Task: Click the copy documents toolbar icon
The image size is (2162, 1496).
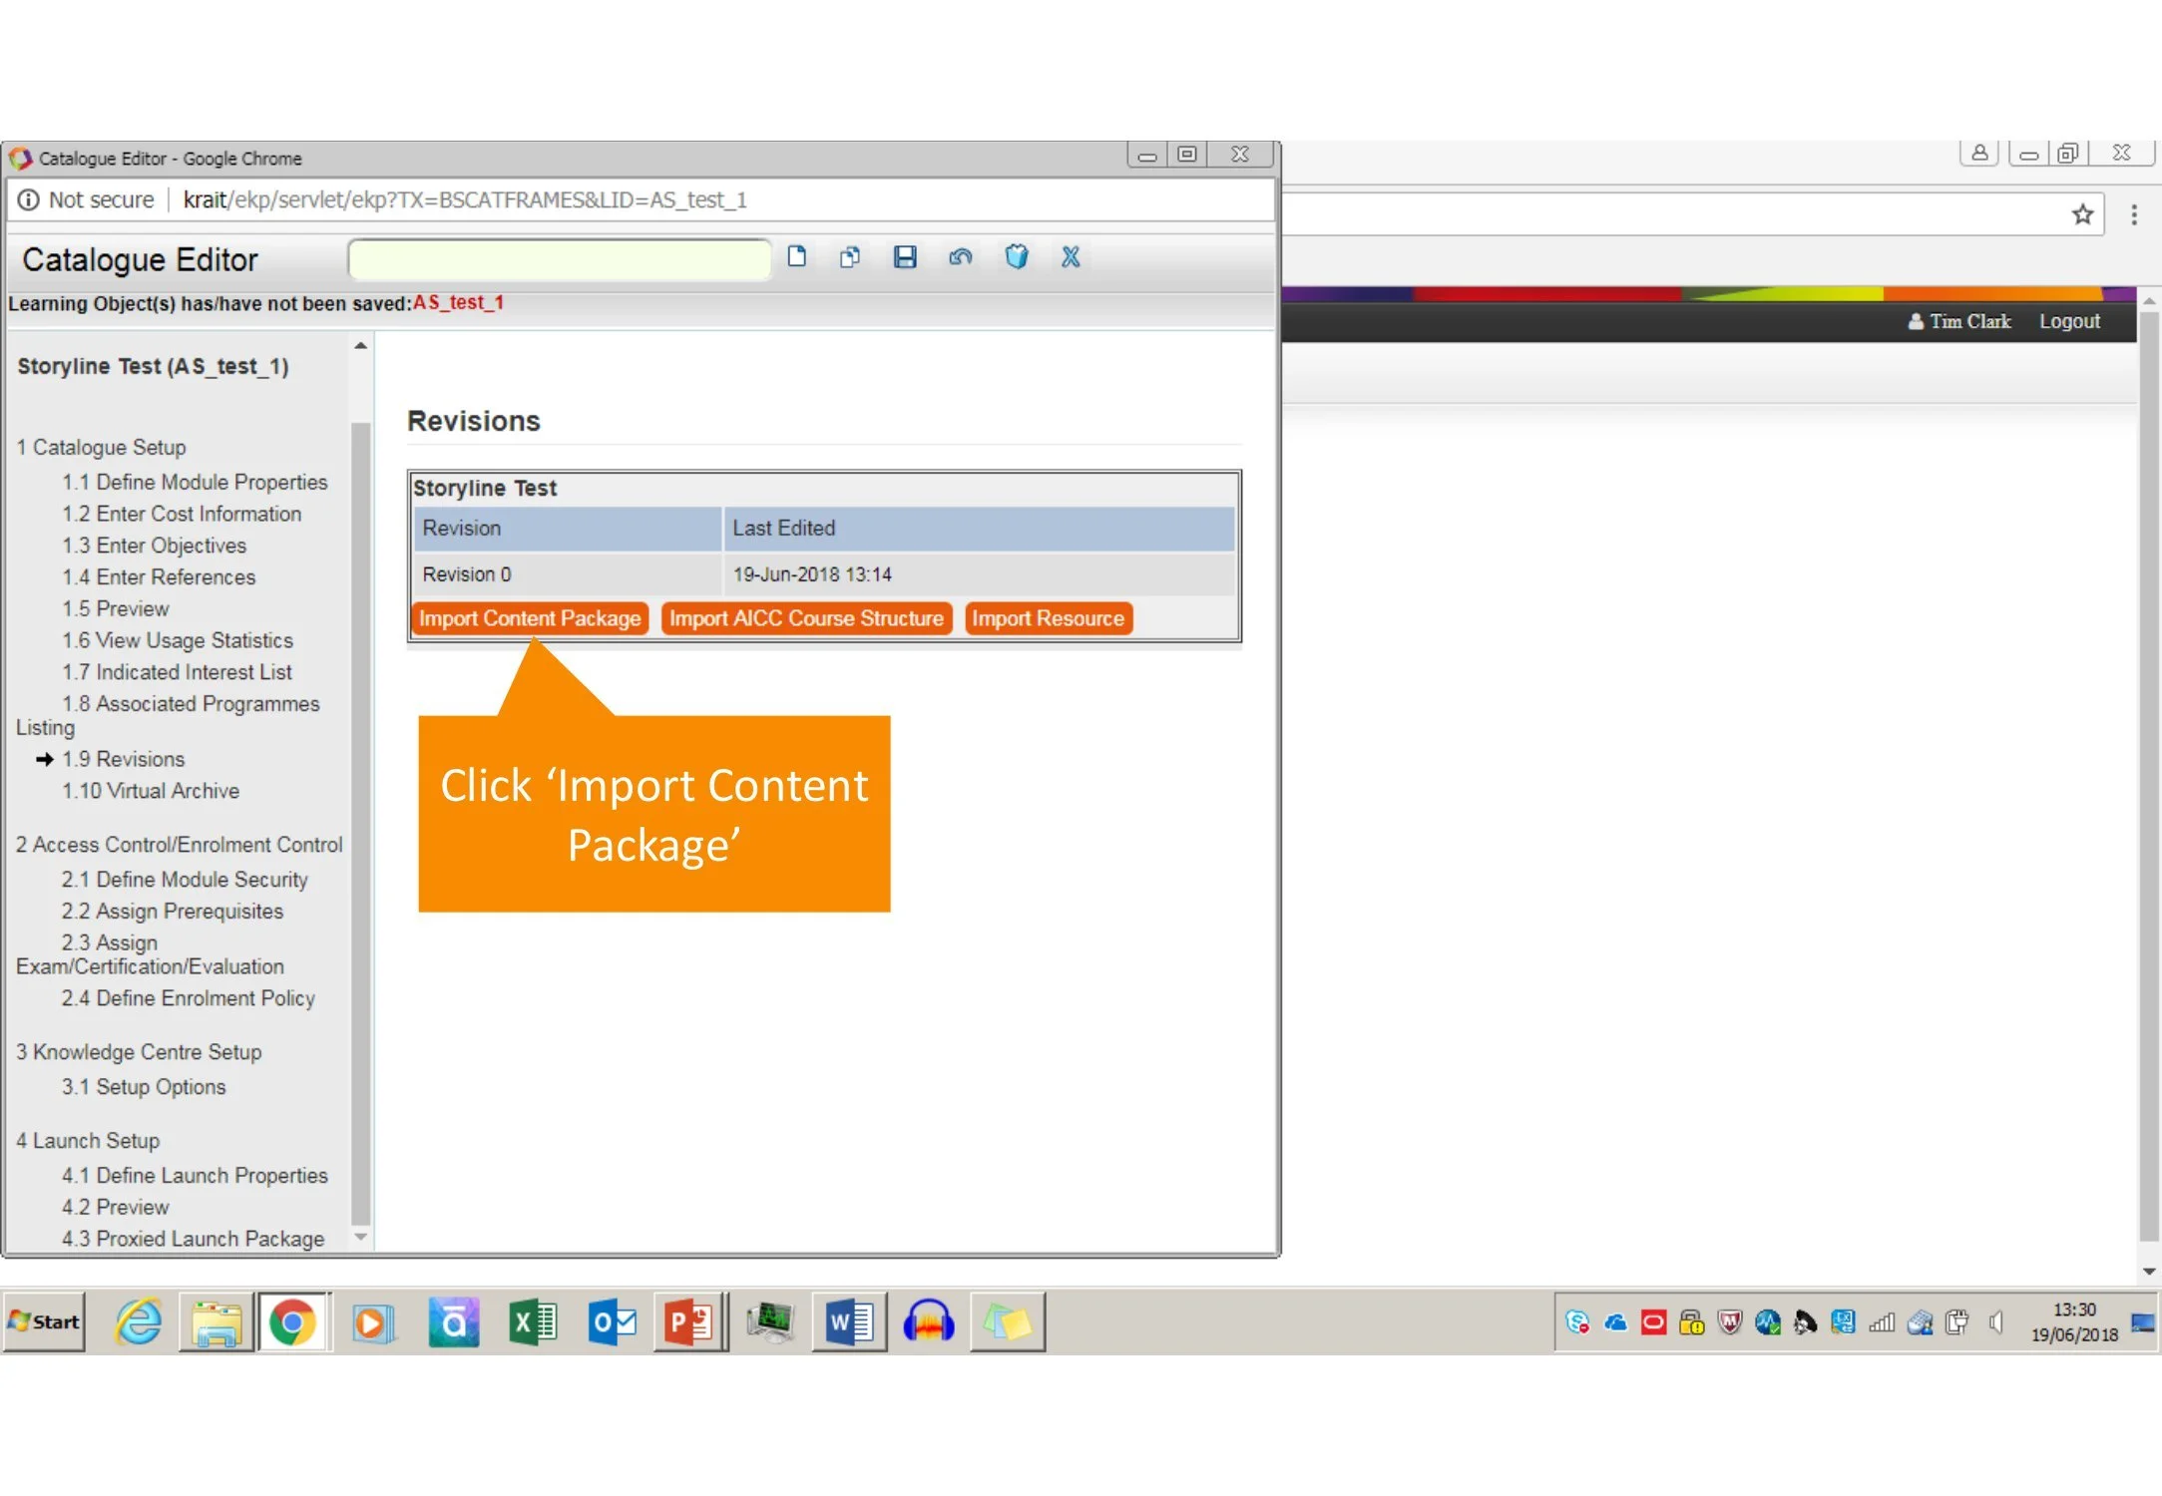Action: [850, 257]
